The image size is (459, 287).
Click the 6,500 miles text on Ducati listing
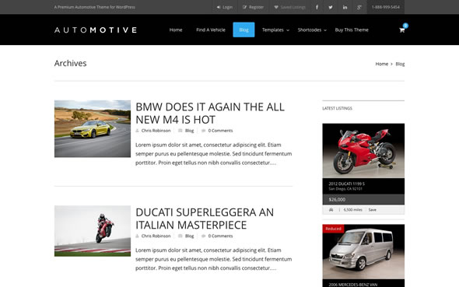[352, 210]
